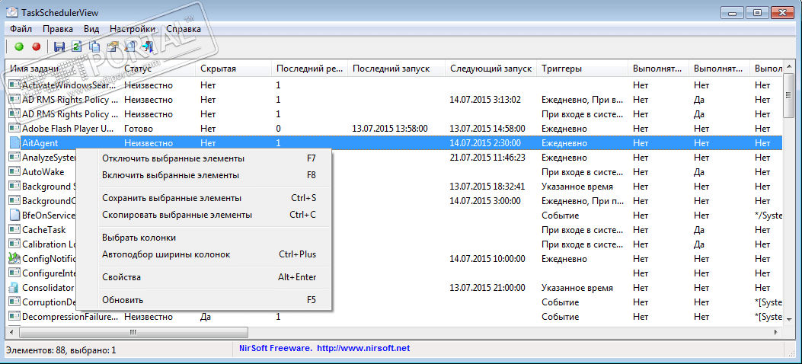Click the 14.07.2015 3:13:02 next run cell
The height and width of the screenshot is (364, 802).
(x=485, y=100)
